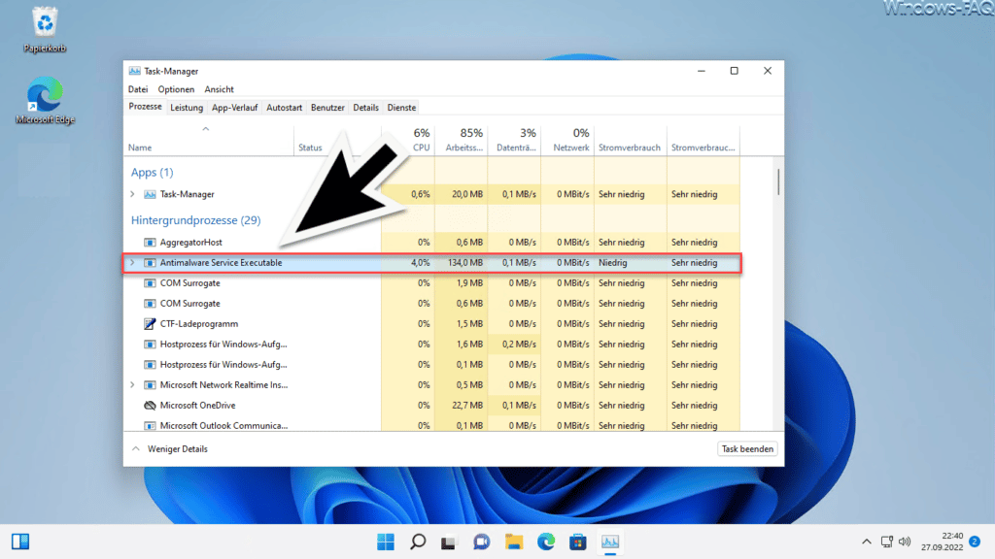The height and width of the screenshot is (559, 995).
Task: Select the first COM Surrogate row, 1,9 MB
Action: point(432,282)
